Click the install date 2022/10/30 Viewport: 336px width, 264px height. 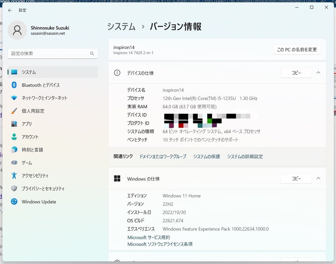pyautogui.click(x=174, y=212)
